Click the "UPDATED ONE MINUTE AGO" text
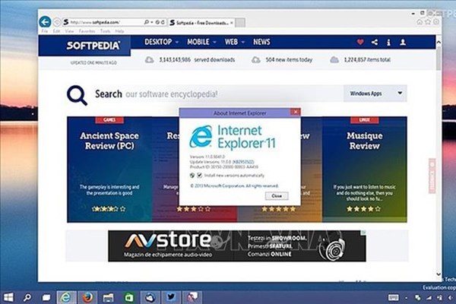This screenshot has height=304, width=456. click(x=93, y=62)
